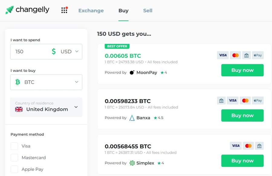This screenshot has height=176, width=272.
Task: Click the Changelly logo
Action: pyautogui.click(x=27, y=10)
